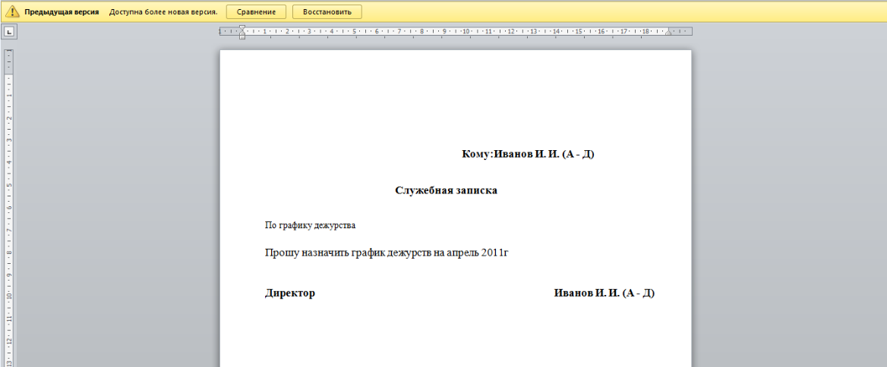This screenshot has height=367, width=887.
Task: Click the word 'Директор'
Action: (x=289, y=293)
